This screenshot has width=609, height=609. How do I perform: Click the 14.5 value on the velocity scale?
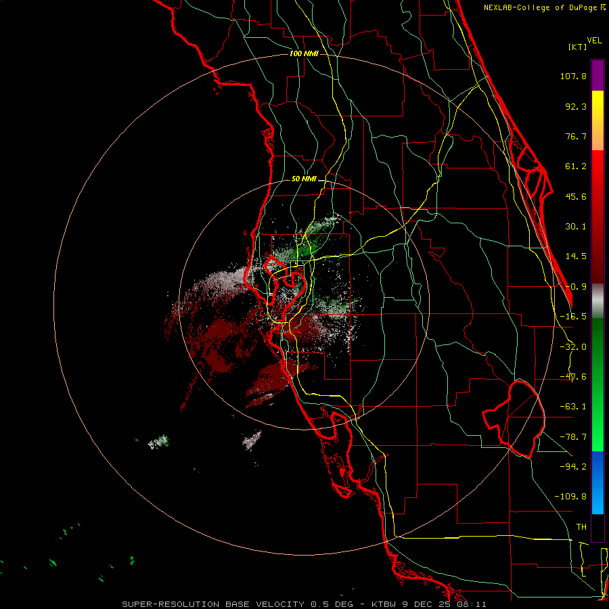pyautogui.click(x=576, y=256)
